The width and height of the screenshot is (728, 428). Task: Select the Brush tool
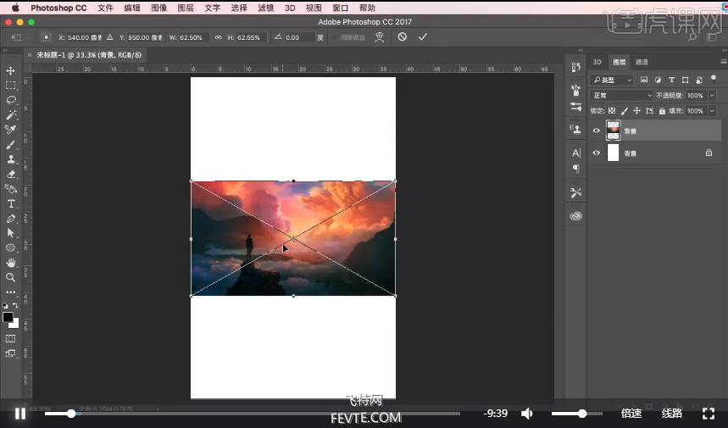(11, 145)
